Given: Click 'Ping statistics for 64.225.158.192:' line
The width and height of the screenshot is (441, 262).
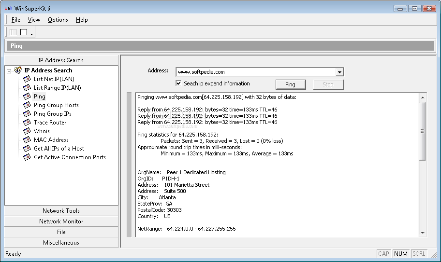Looking at the screenshot, I should 178,135.
